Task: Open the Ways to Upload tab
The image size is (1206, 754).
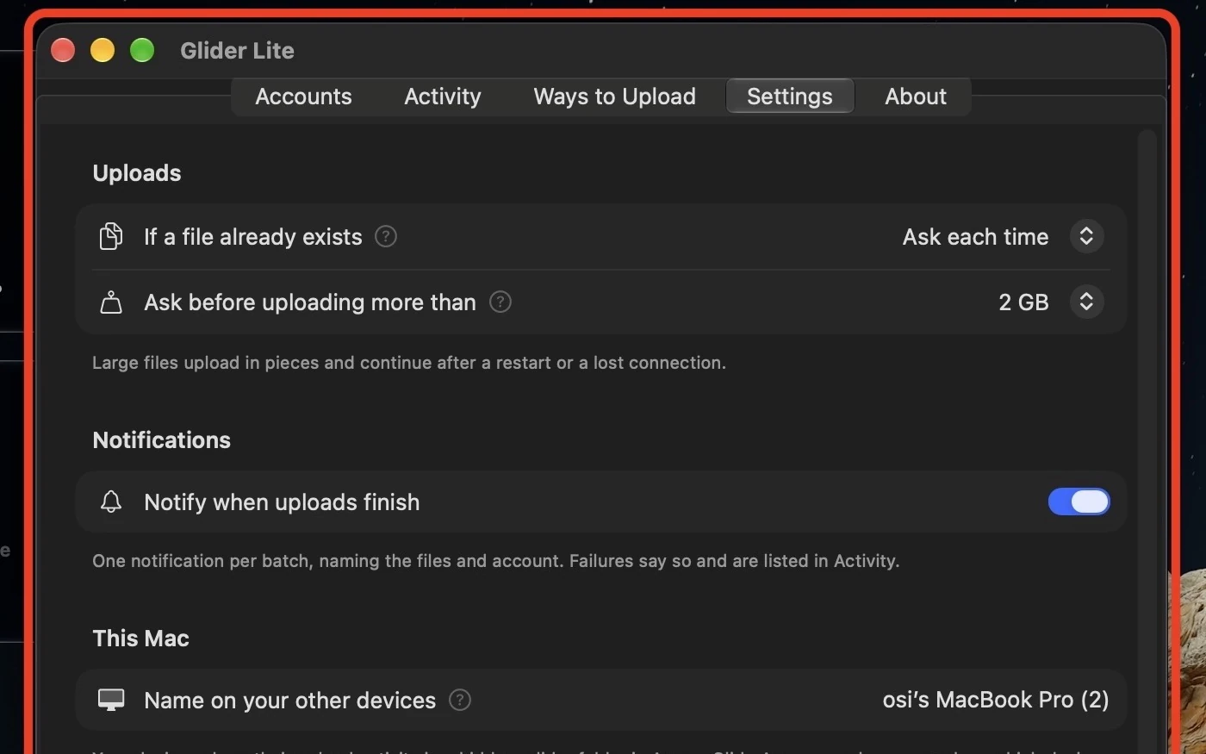Action: 614,97
